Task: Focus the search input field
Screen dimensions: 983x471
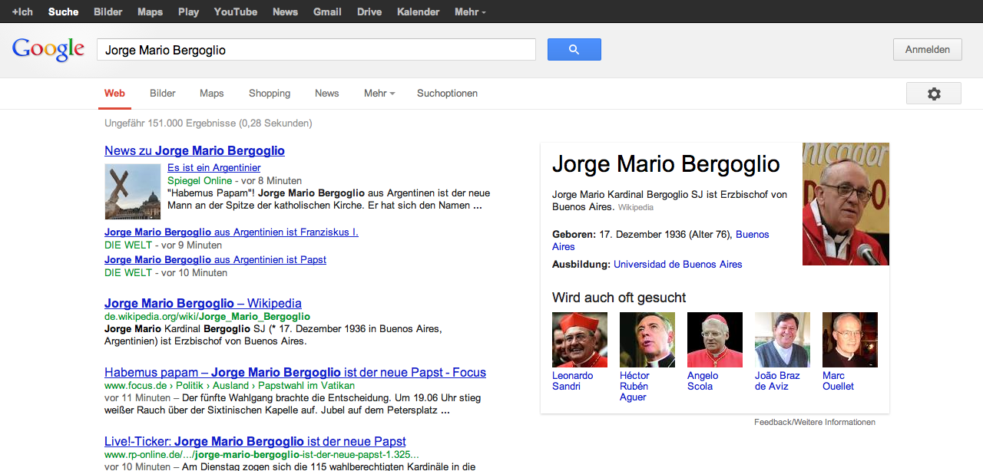Action: 316,50
